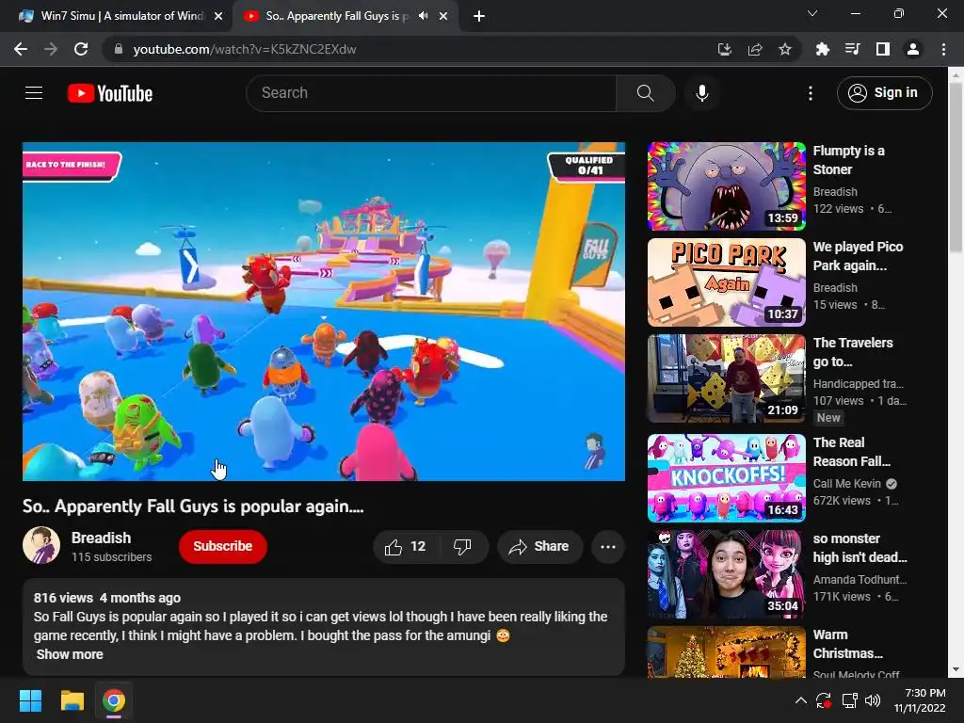The image size is (964, 723).
Task: Open 'The Real Reason Fall...' title
Action: (x=851, y=452)
